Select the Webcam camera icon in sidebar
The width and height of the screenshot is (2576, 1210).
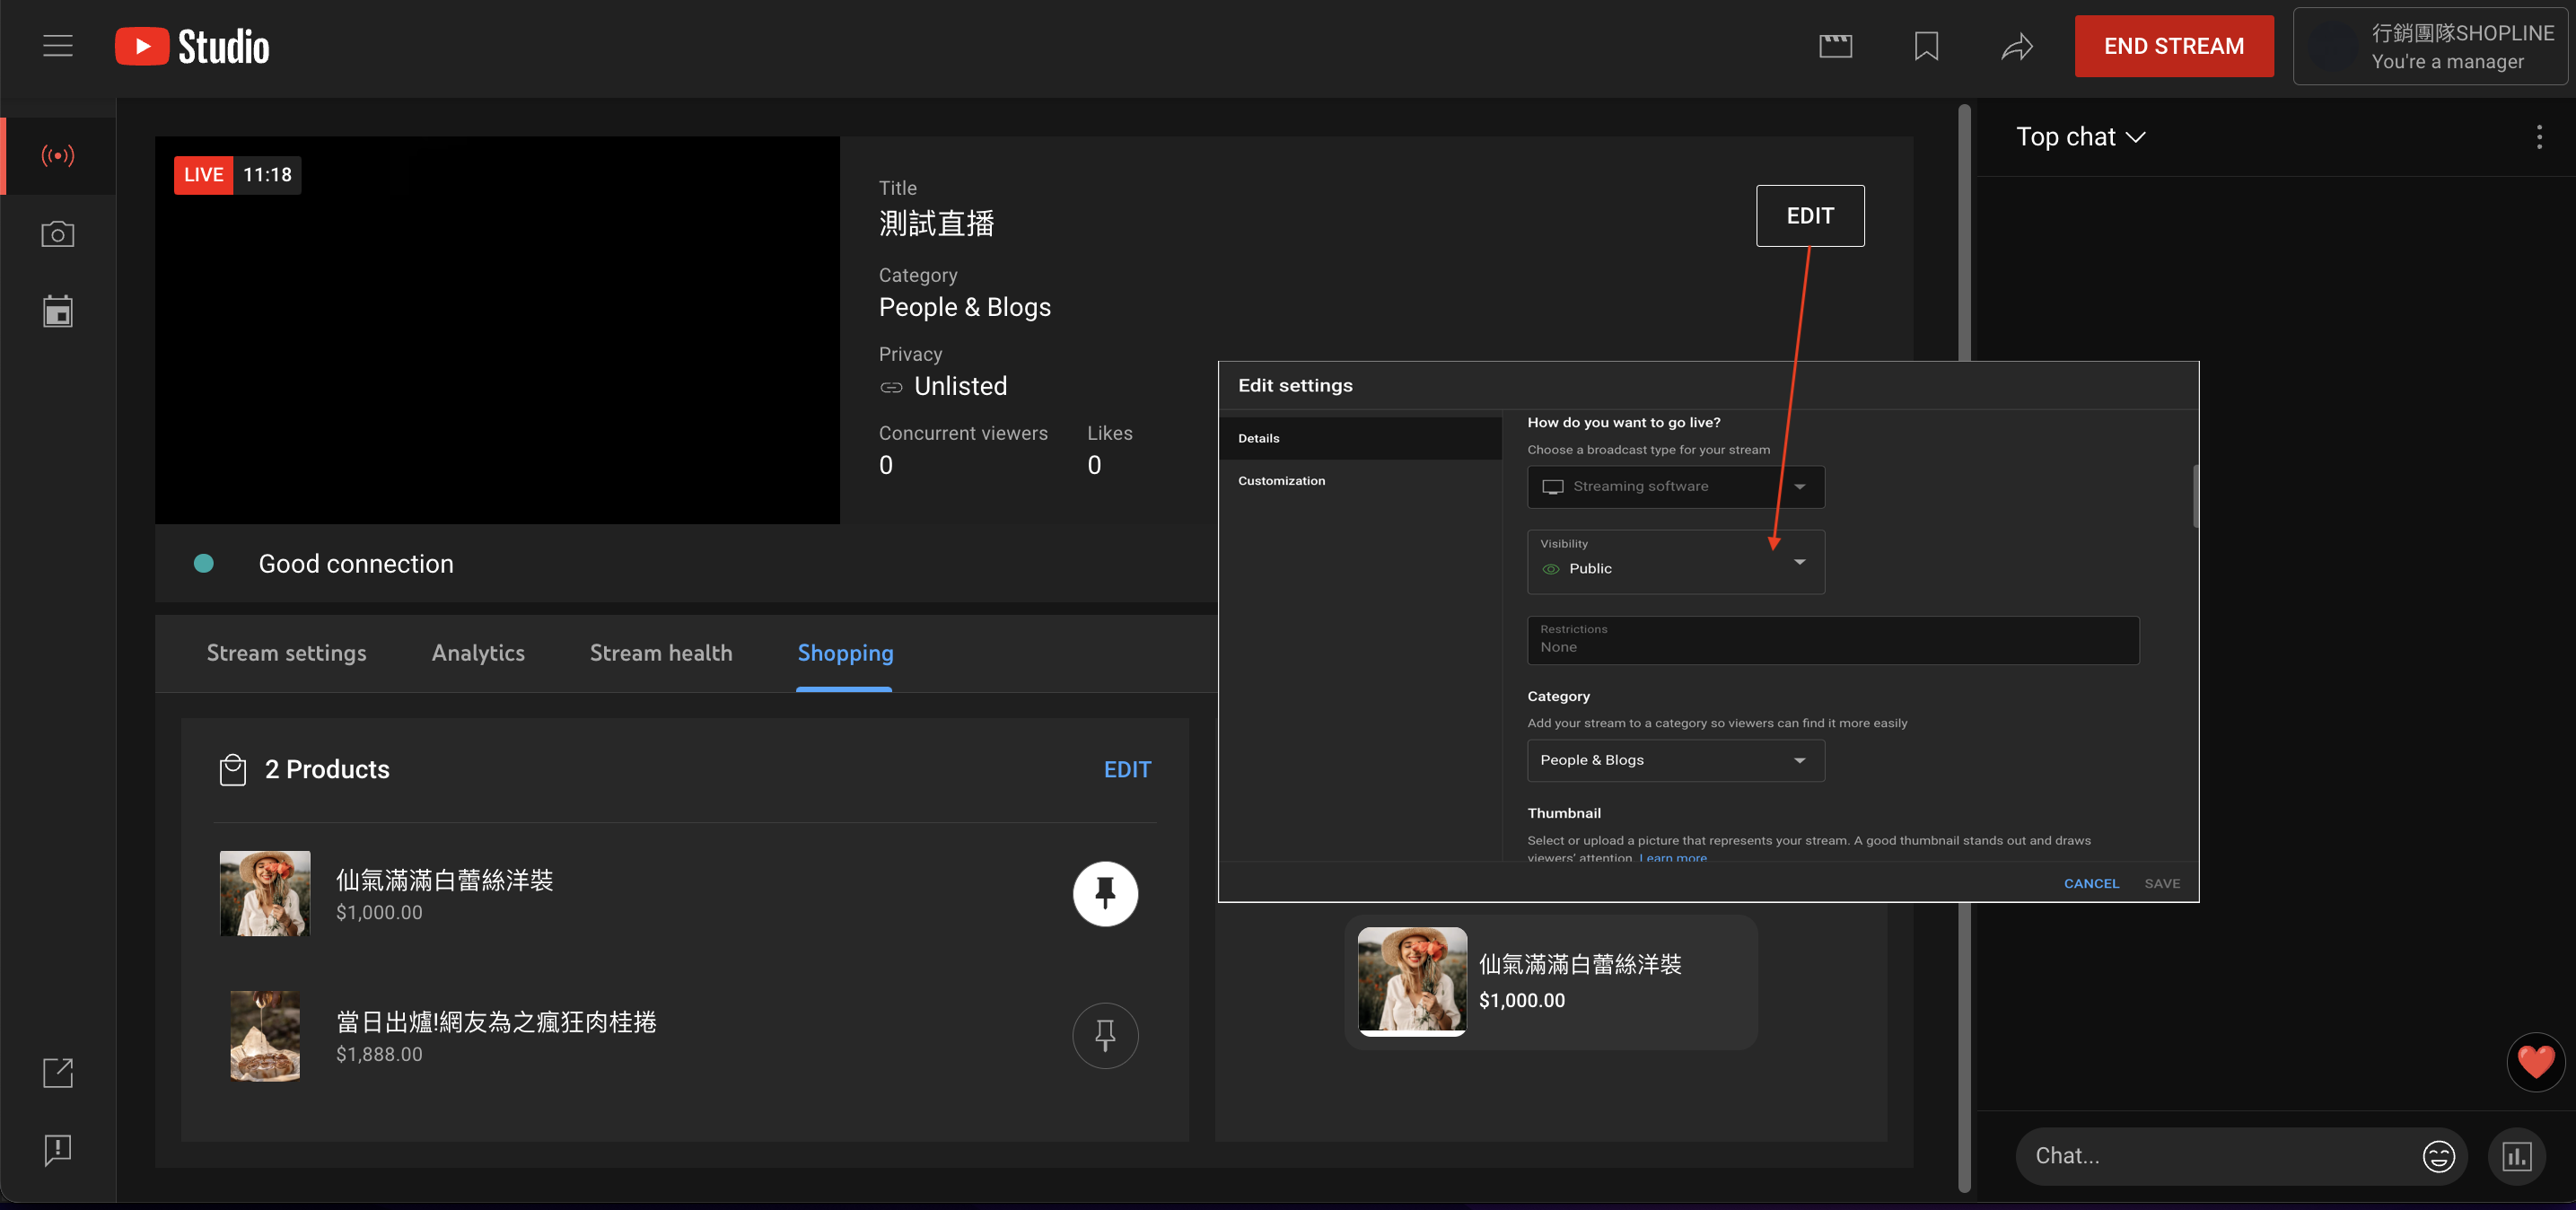coord(58,234)
